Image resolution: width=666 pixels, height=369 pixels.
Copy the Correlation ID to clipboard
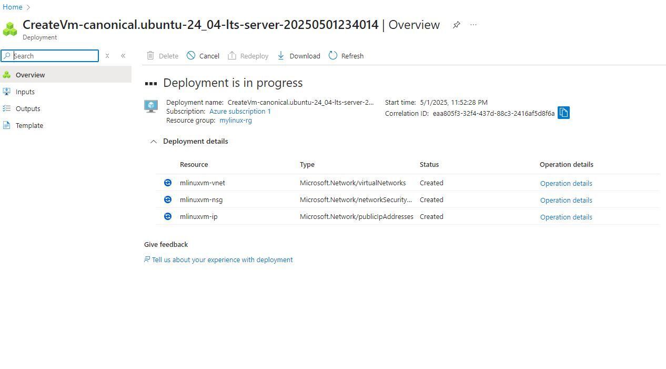click(563, 113)
